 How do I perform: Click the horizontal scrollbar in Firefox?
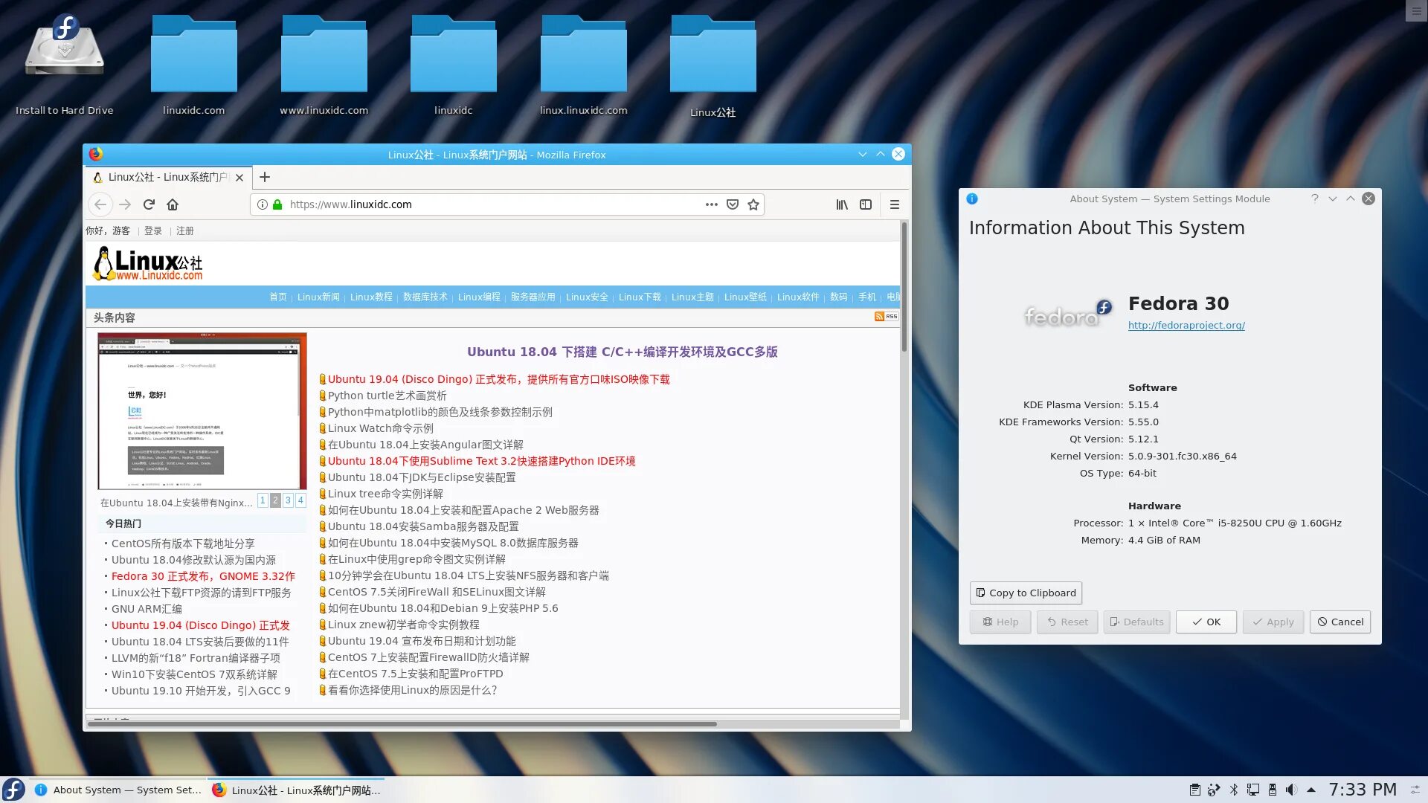pyautogui.click(x=402, y=723)
